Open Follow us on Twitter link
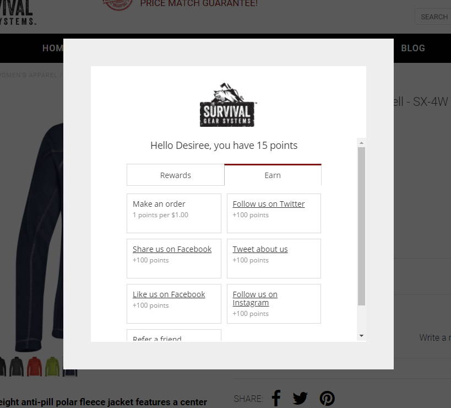The image size is (451, 408). [269, 204]
